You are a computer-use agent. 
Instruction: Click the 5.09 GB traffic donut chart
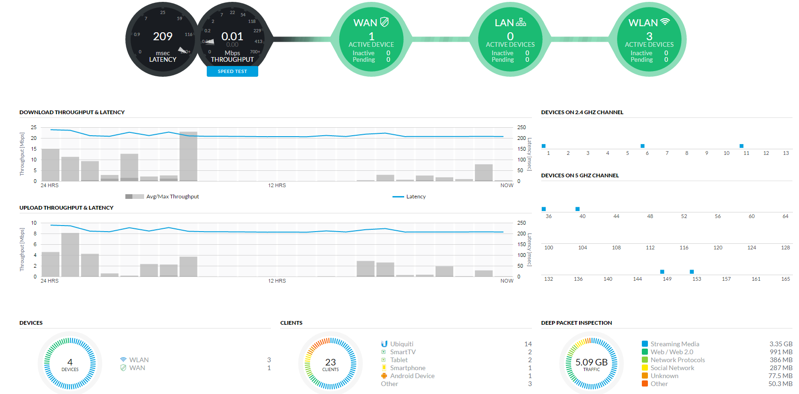click(591, 364)
